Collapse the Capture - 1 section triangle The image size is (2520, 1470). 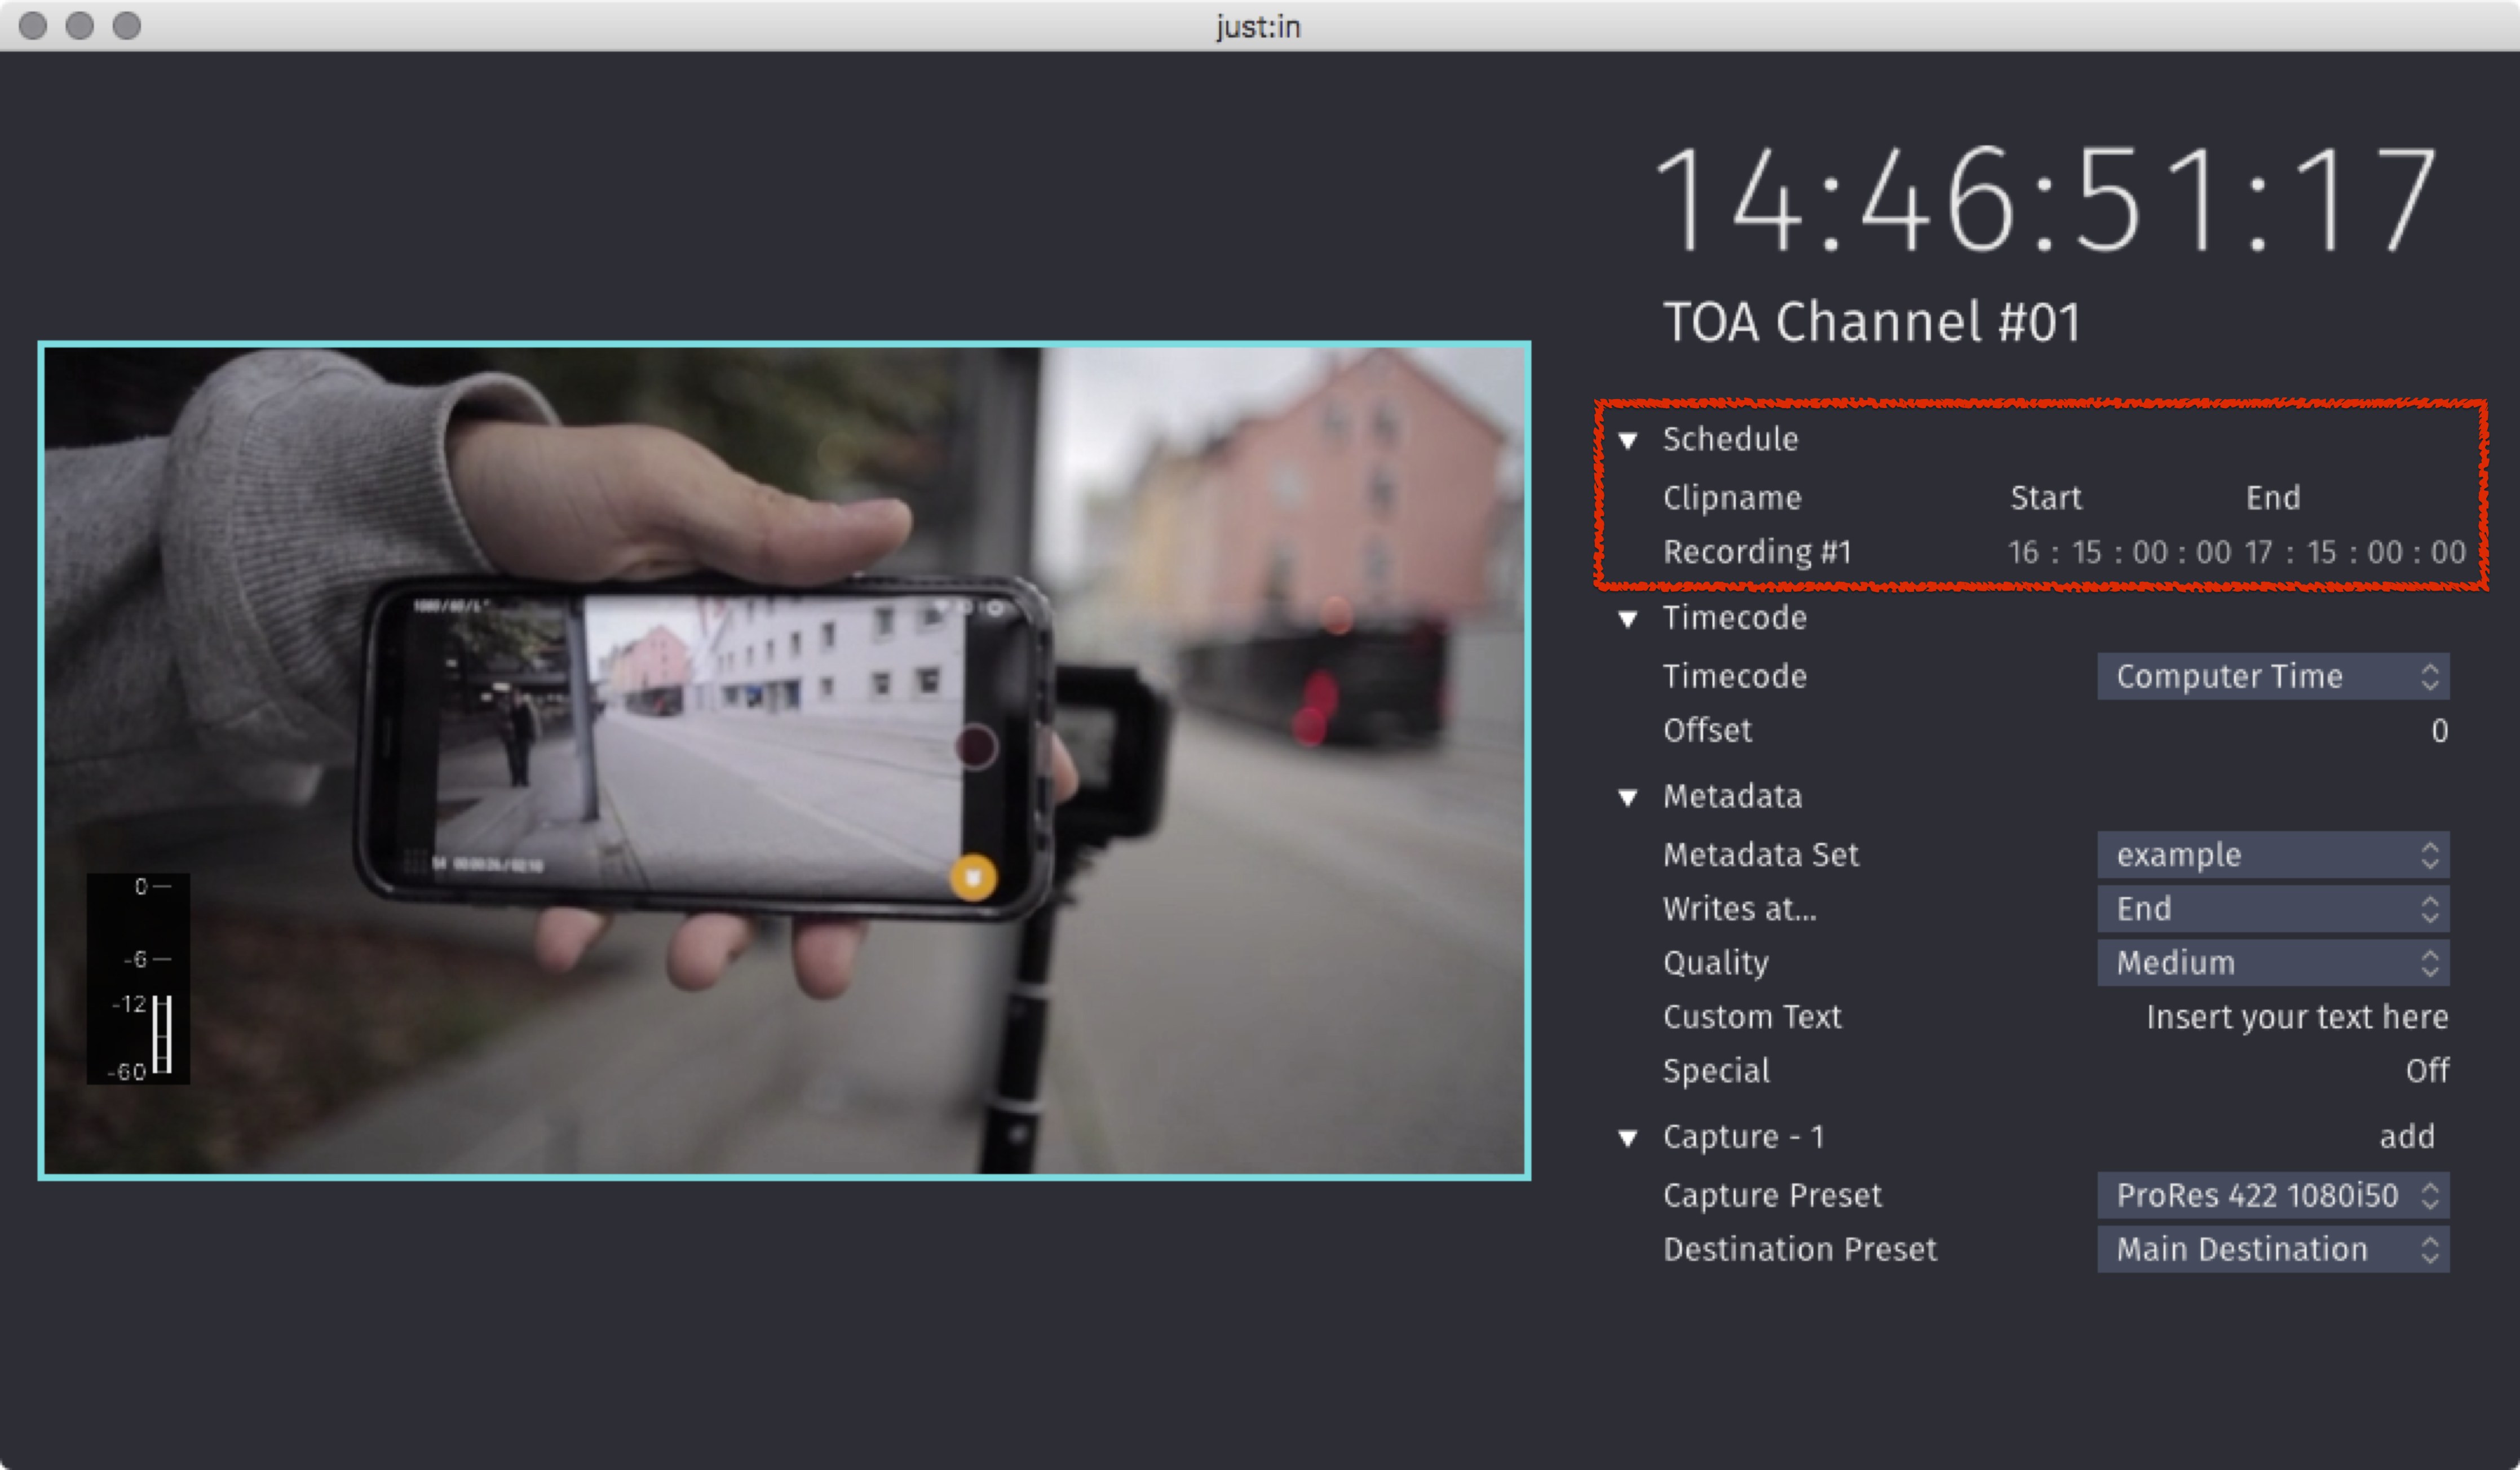(x=1628, y=1138)
